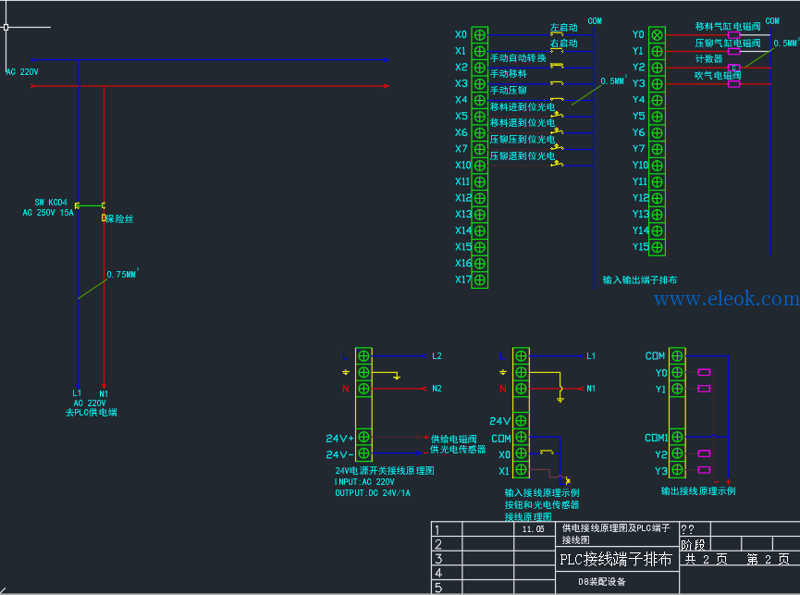Select the 计数器 output label
This screenshot has height=595, width=800.
pos(708,59)
